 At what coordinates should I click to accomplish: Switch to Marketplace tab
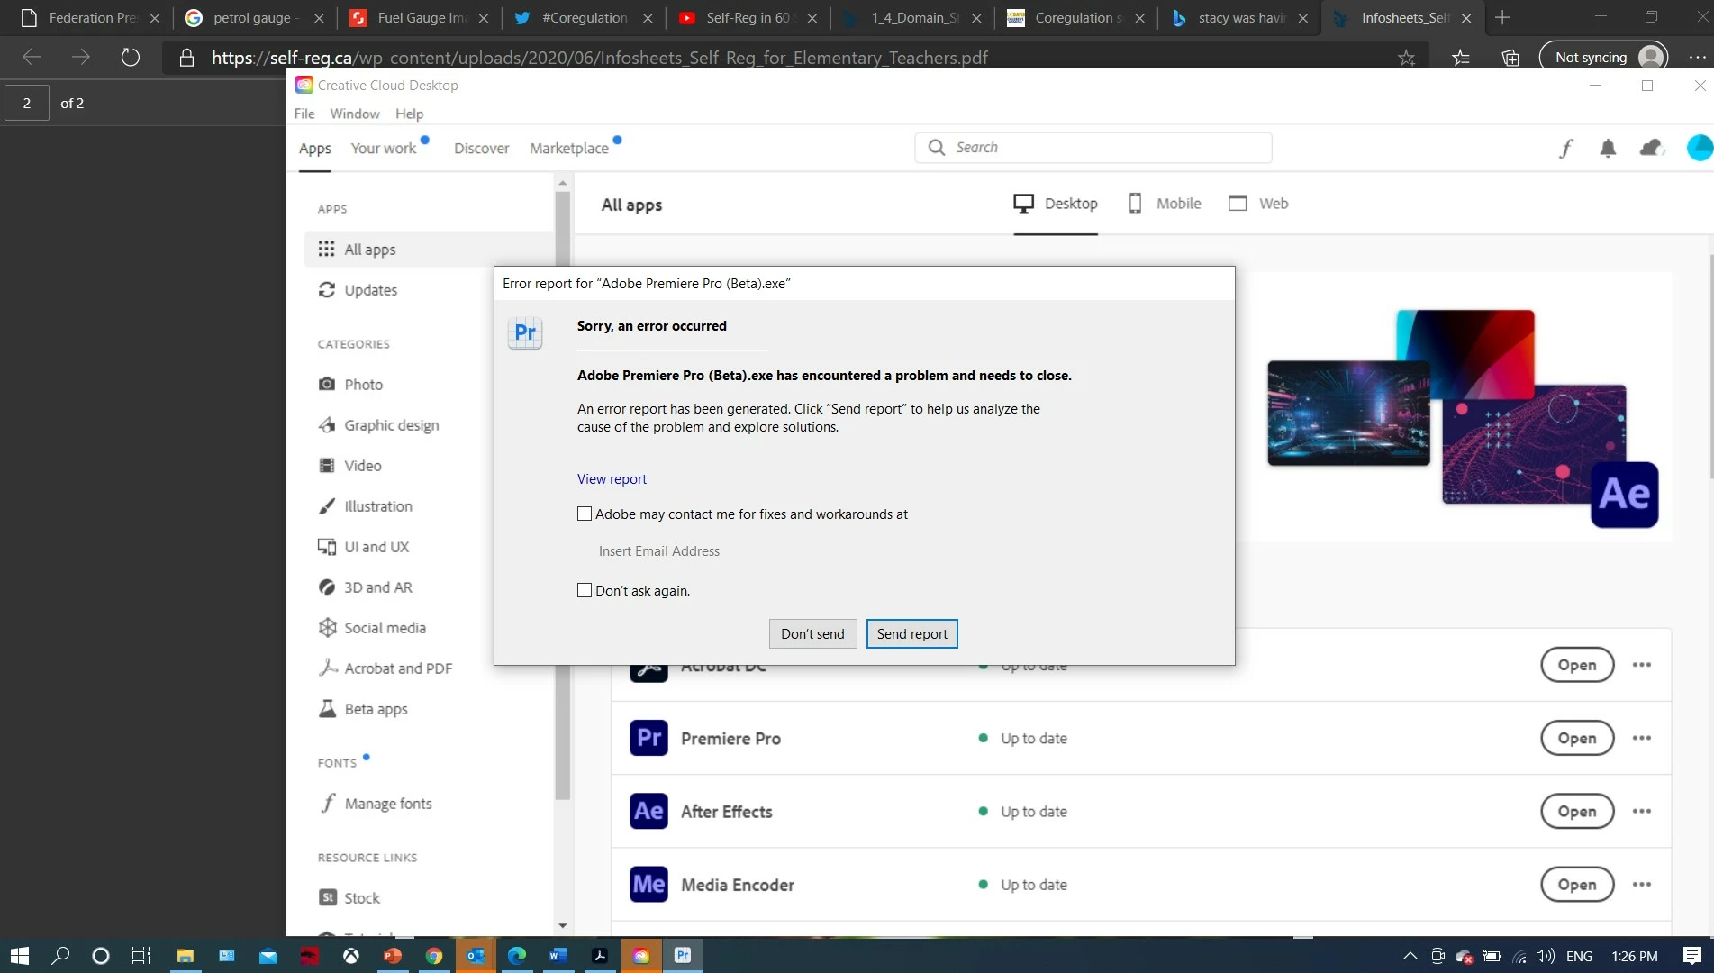tap(568, 149)
